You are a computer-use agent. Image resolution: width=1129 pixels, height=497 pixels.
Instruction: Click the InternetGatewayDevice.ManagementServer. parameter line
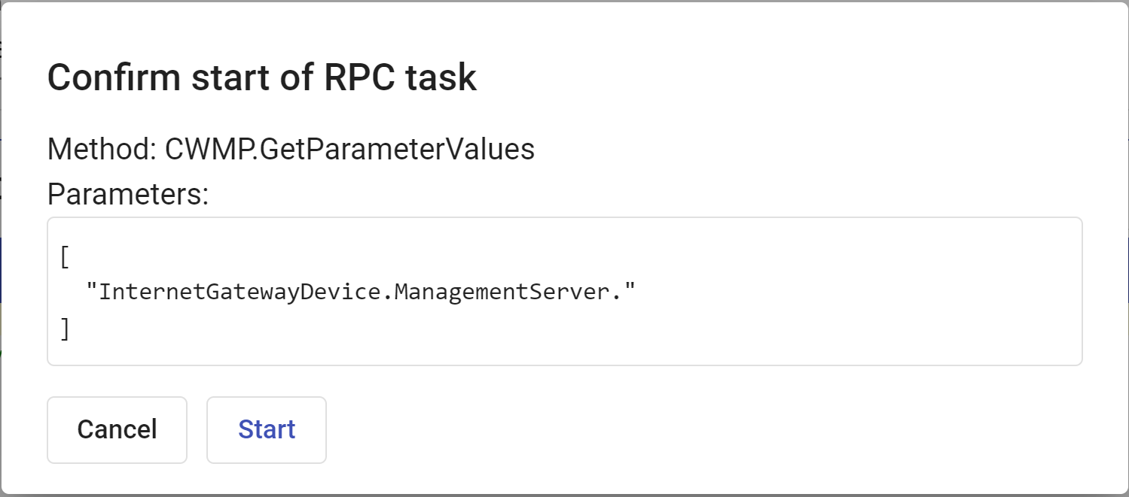[361, 292]
